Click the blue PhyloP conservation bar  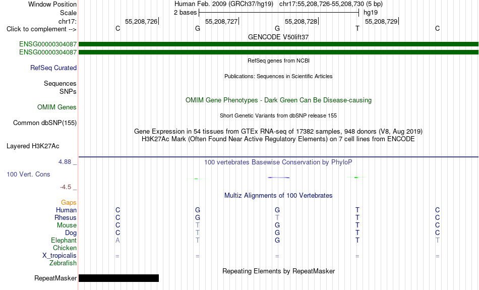click(279, 177)
